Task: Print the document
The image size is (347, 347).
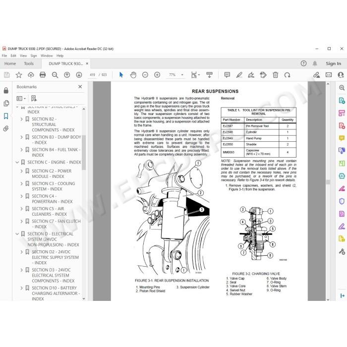Action: (x=43, y=75)
